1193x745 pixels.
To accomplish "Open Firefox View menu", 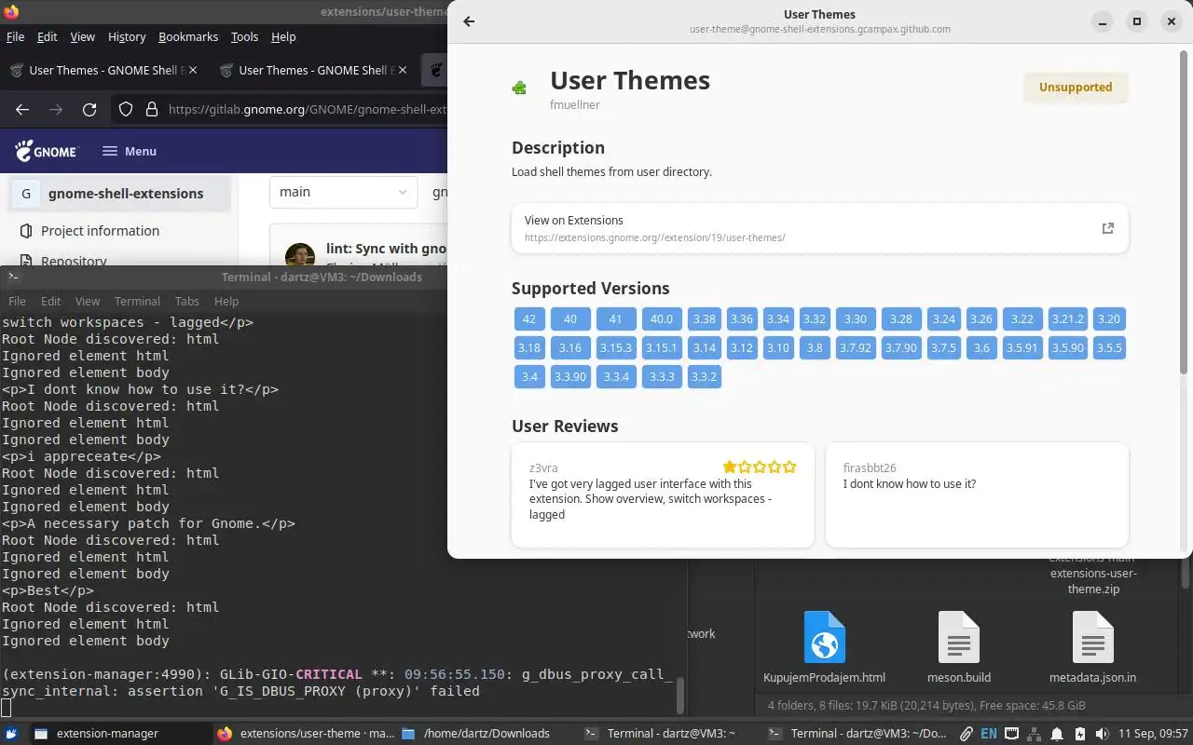I will pos(83,36).
